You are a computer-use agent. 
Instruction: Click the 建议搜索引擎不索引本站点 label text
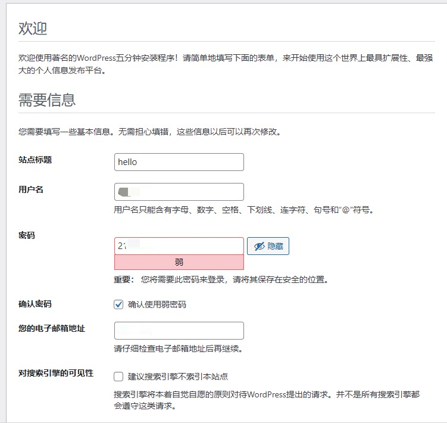click(x=178, y=377)
